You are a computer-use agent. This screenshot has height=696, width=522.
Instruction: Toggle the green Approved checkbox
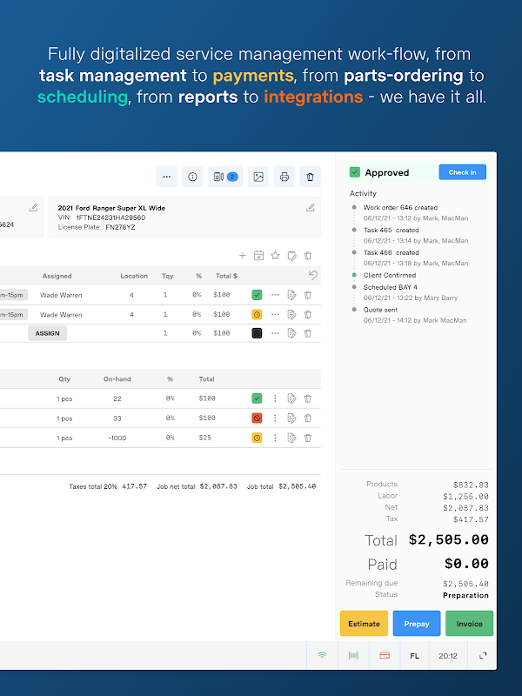355,172
